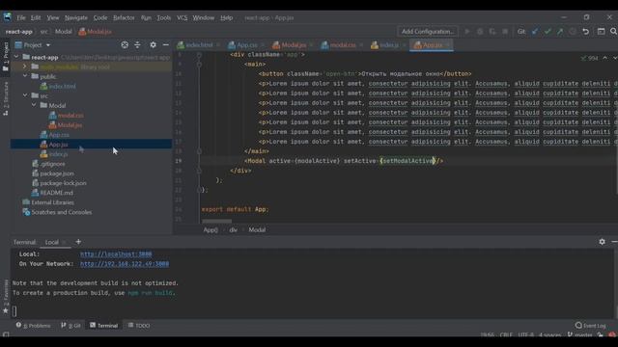618x347 pixels.
Task: Open the Edit menu
Action: point(36,17)
